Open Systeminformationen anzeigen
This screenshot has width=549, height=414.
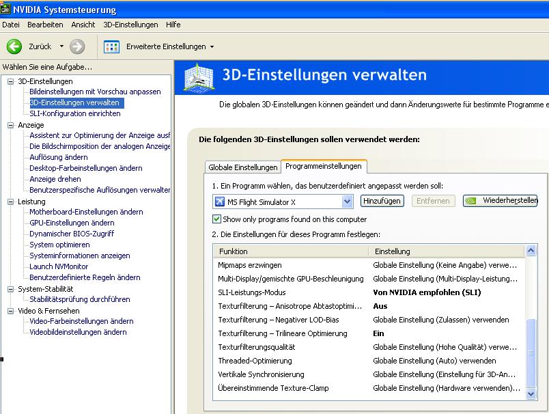pyautogui.click(x=79, y=256)
